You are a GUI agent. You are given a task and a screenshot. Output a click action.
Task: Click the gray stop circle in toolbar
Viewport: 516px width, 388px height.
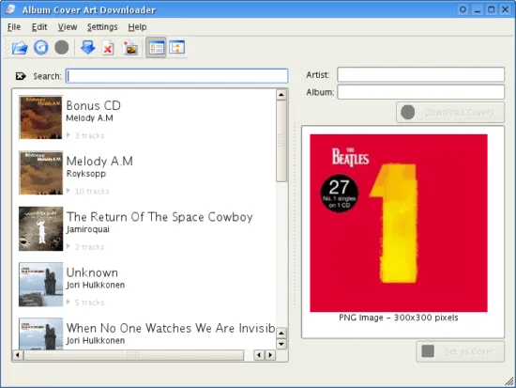[x=62, y=48]
